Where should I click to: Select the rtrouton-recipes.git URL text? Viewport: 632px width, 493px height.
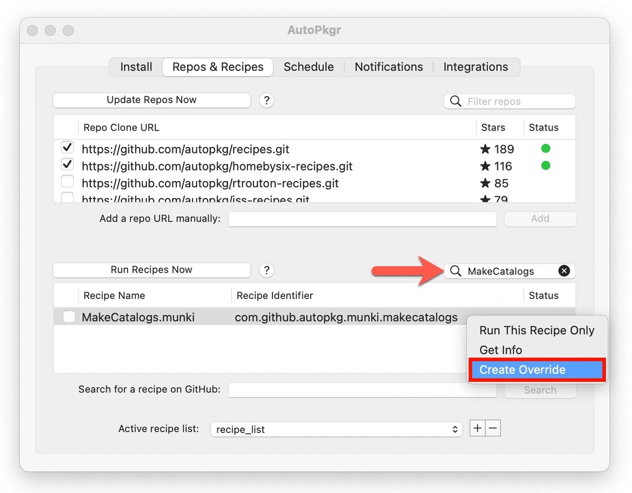pyautogui.click(x=210, y=183)
